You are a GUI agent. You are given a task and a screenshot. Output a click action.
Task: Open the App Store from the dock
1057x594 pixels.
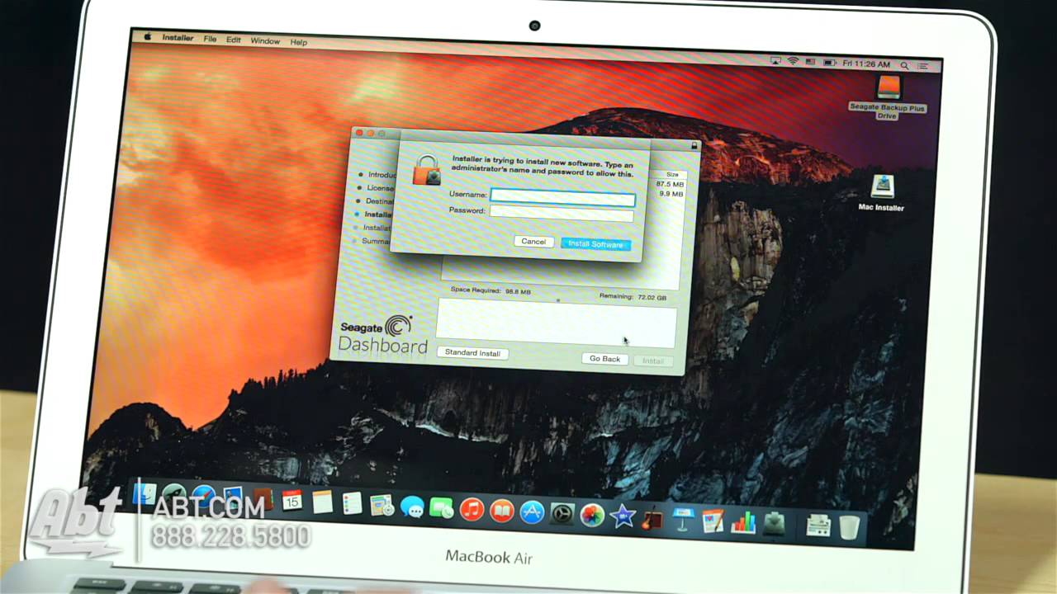pyautogui.click(x=532, y=512)
